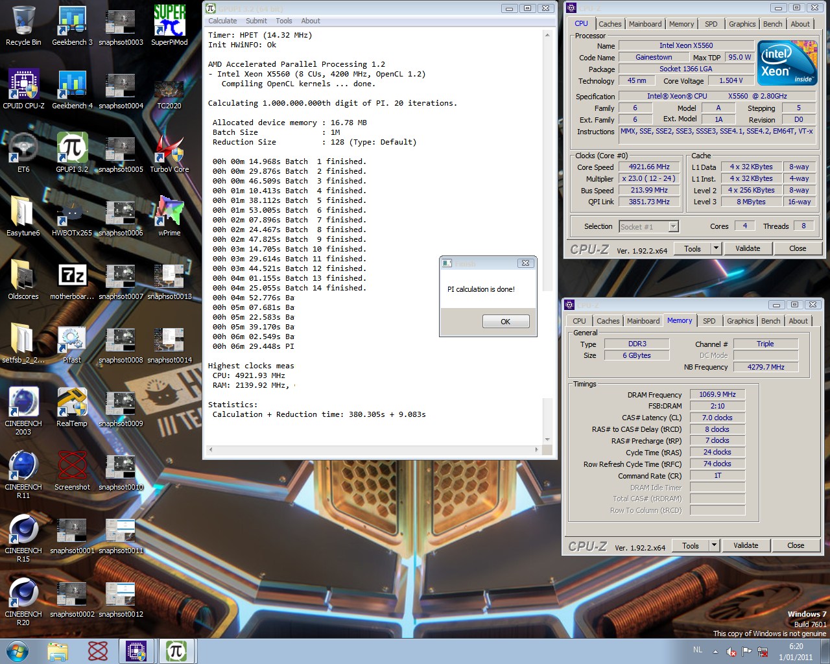The width and height of the screenshot is (830, 664).
Task: Switch to SPD tab in lower CPU-Z window
Action: tap(709, 321)
